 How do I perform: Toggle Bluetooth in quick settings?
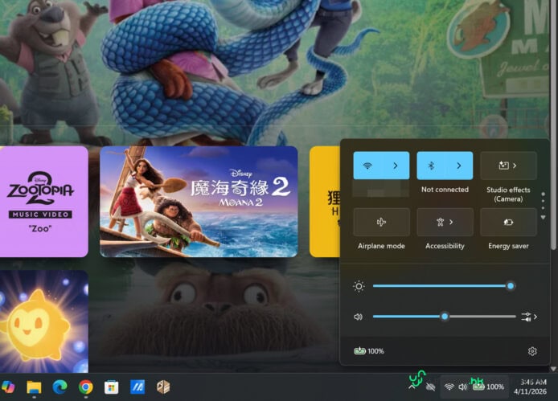[x=431, y=166]
